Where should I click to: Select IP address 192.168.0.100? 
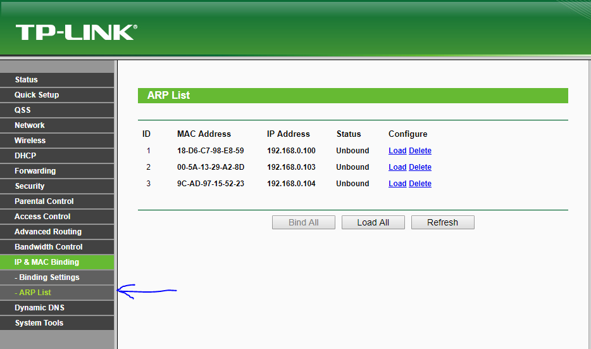click(x=291, y=151)
